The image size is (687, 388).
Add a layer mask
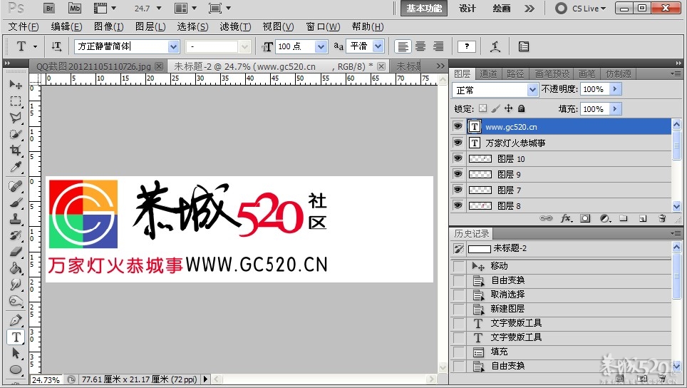click(x=585, y=218)
